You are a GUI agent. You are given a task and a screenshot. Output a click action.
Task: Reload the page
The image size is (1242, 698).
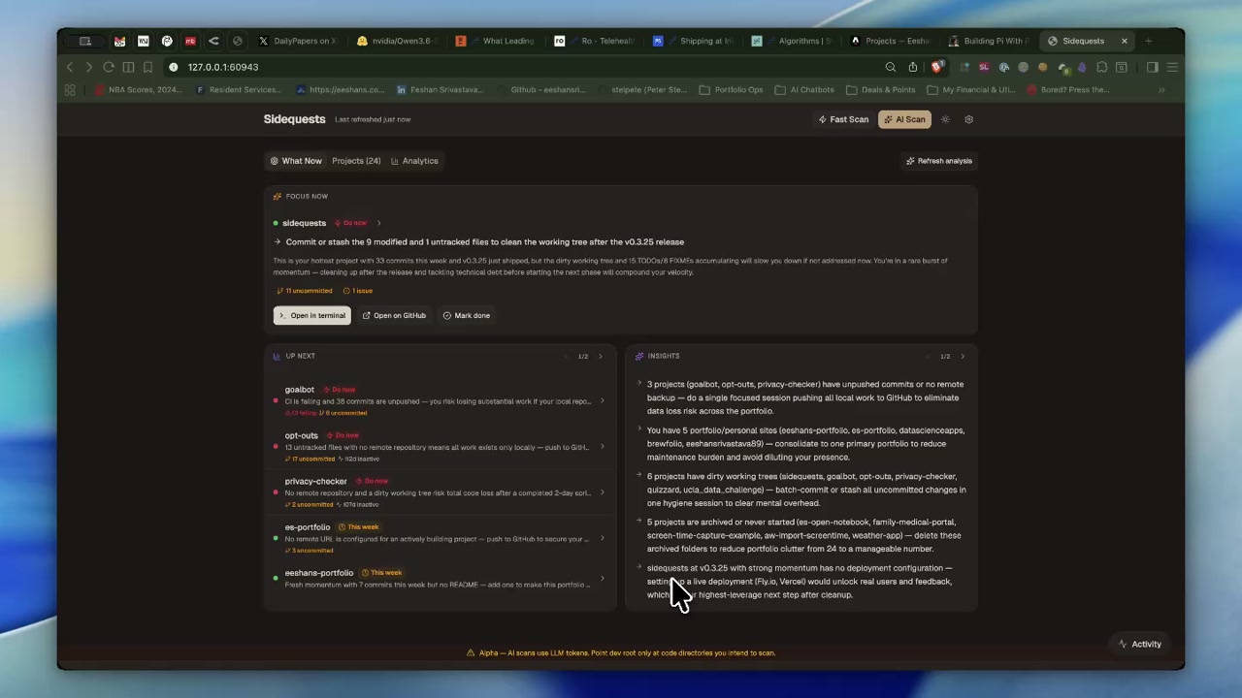[x=109, y=67]
